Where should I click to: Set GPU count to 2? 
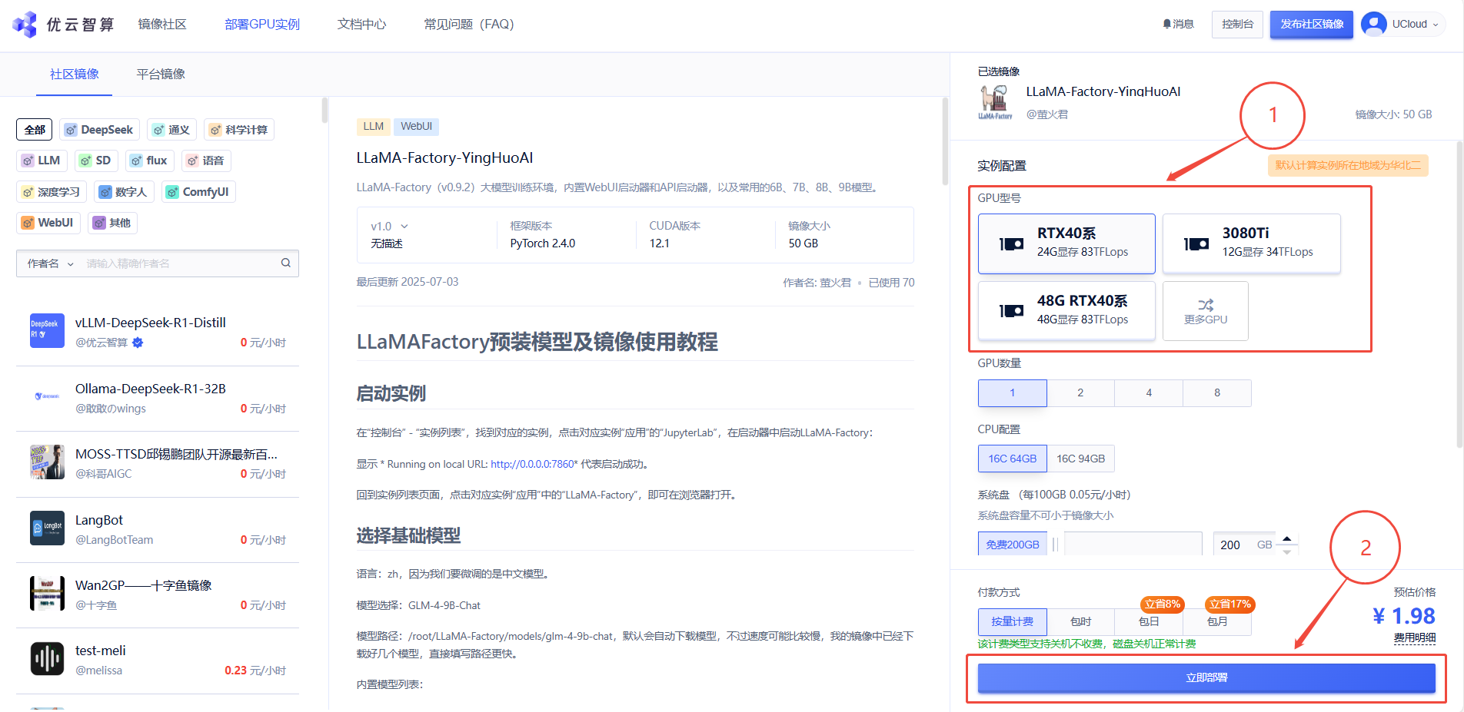click(x=1080, y=392)
